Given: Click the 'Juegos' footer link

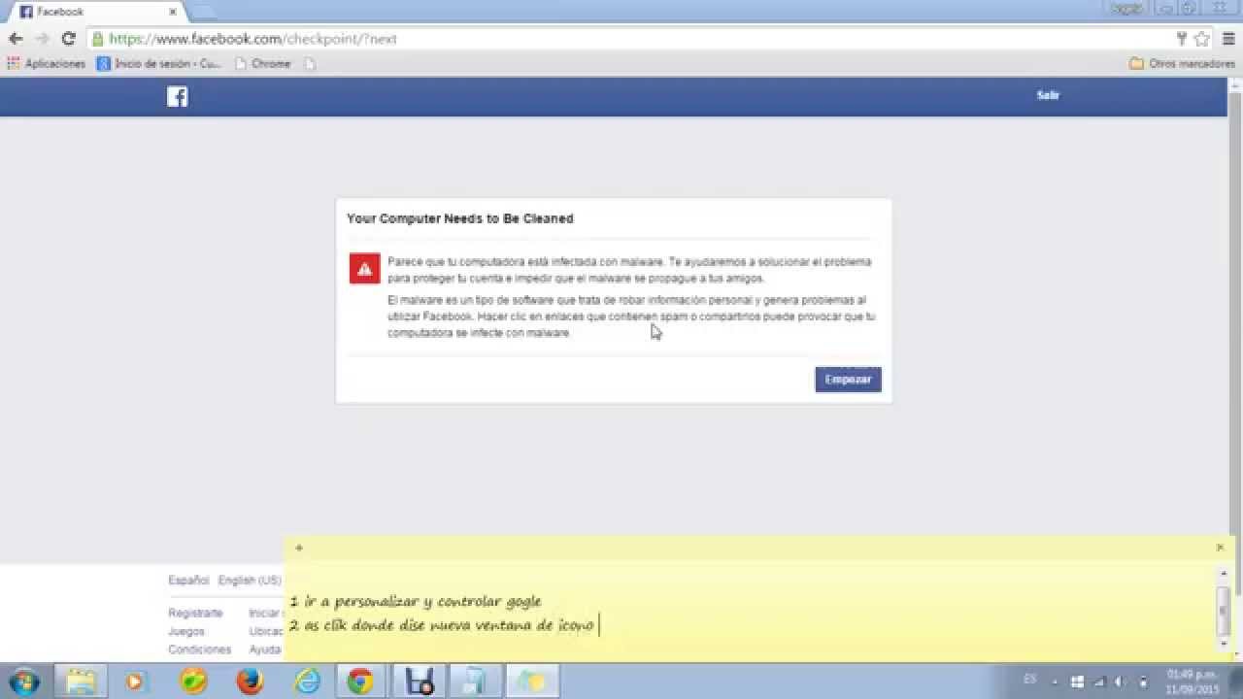Looking at the screenshot, I should pyautogui.click(x=186, y=631).
